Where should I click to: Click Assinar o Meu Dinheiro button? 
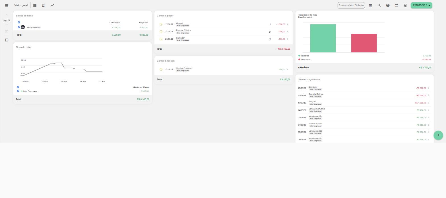pos(351,5)
